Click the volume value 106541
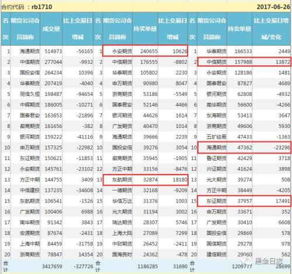This screenshot has height=274, width=292. 53,201
